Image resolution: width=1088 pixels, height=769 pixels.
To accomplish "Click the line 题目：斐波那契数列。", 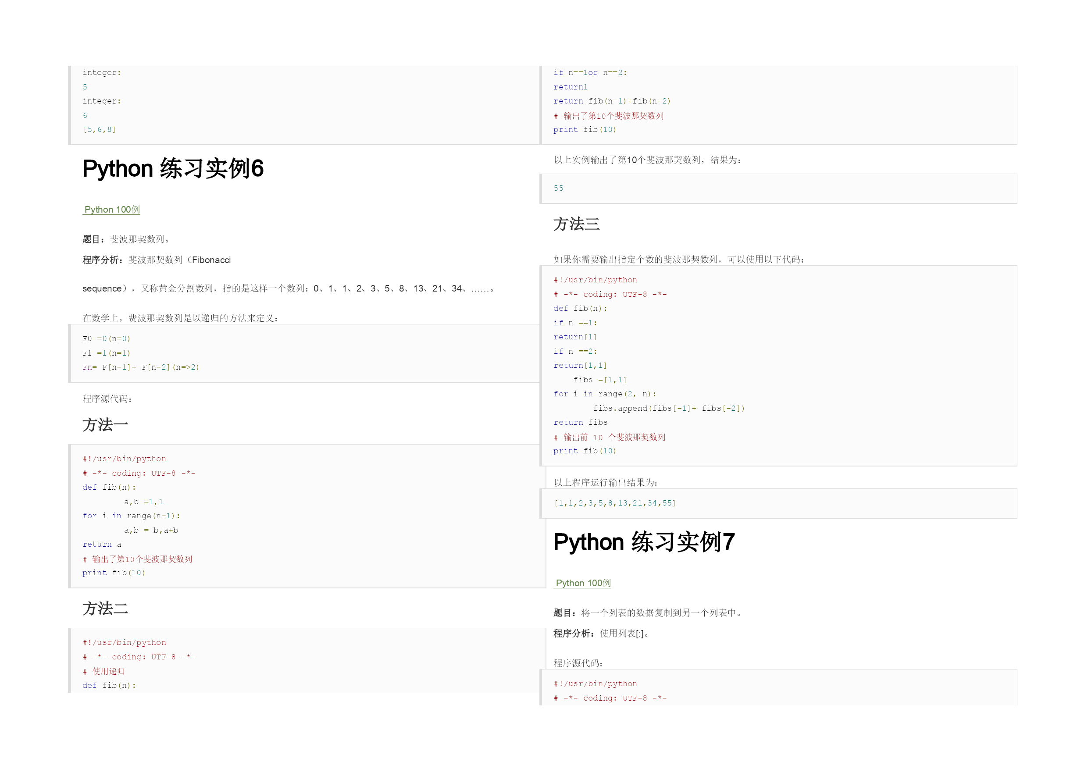I will click(127, 239).
